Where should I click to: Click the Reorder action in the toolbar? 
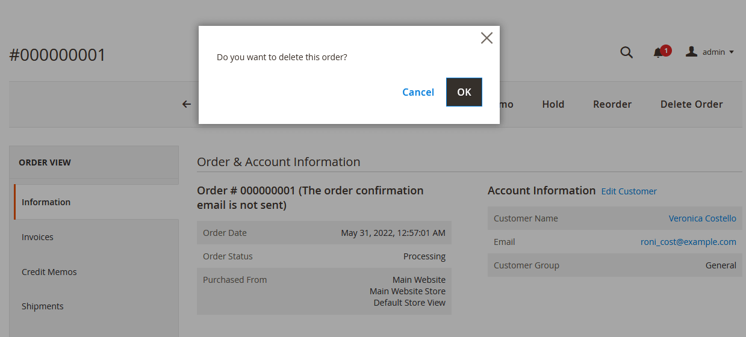click(x=612, y=104)
